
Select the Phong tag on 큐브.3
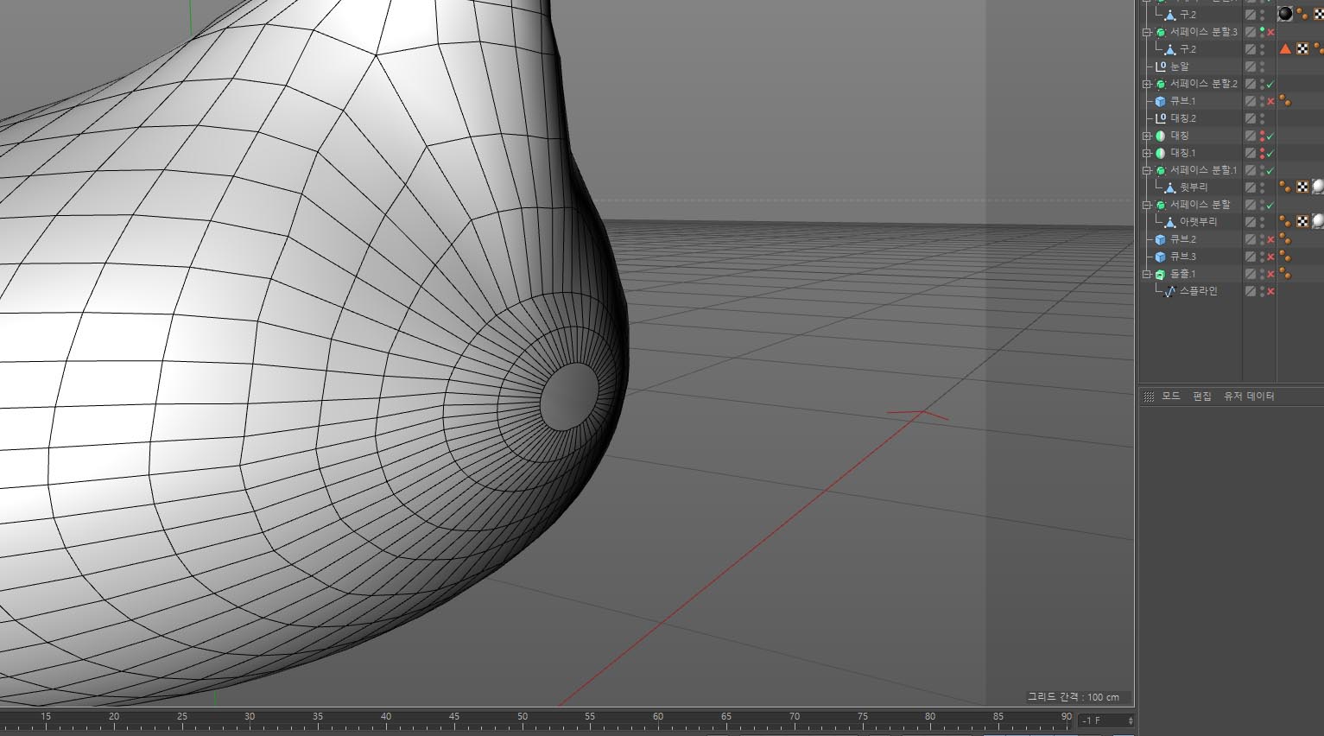pos(1285,257)
